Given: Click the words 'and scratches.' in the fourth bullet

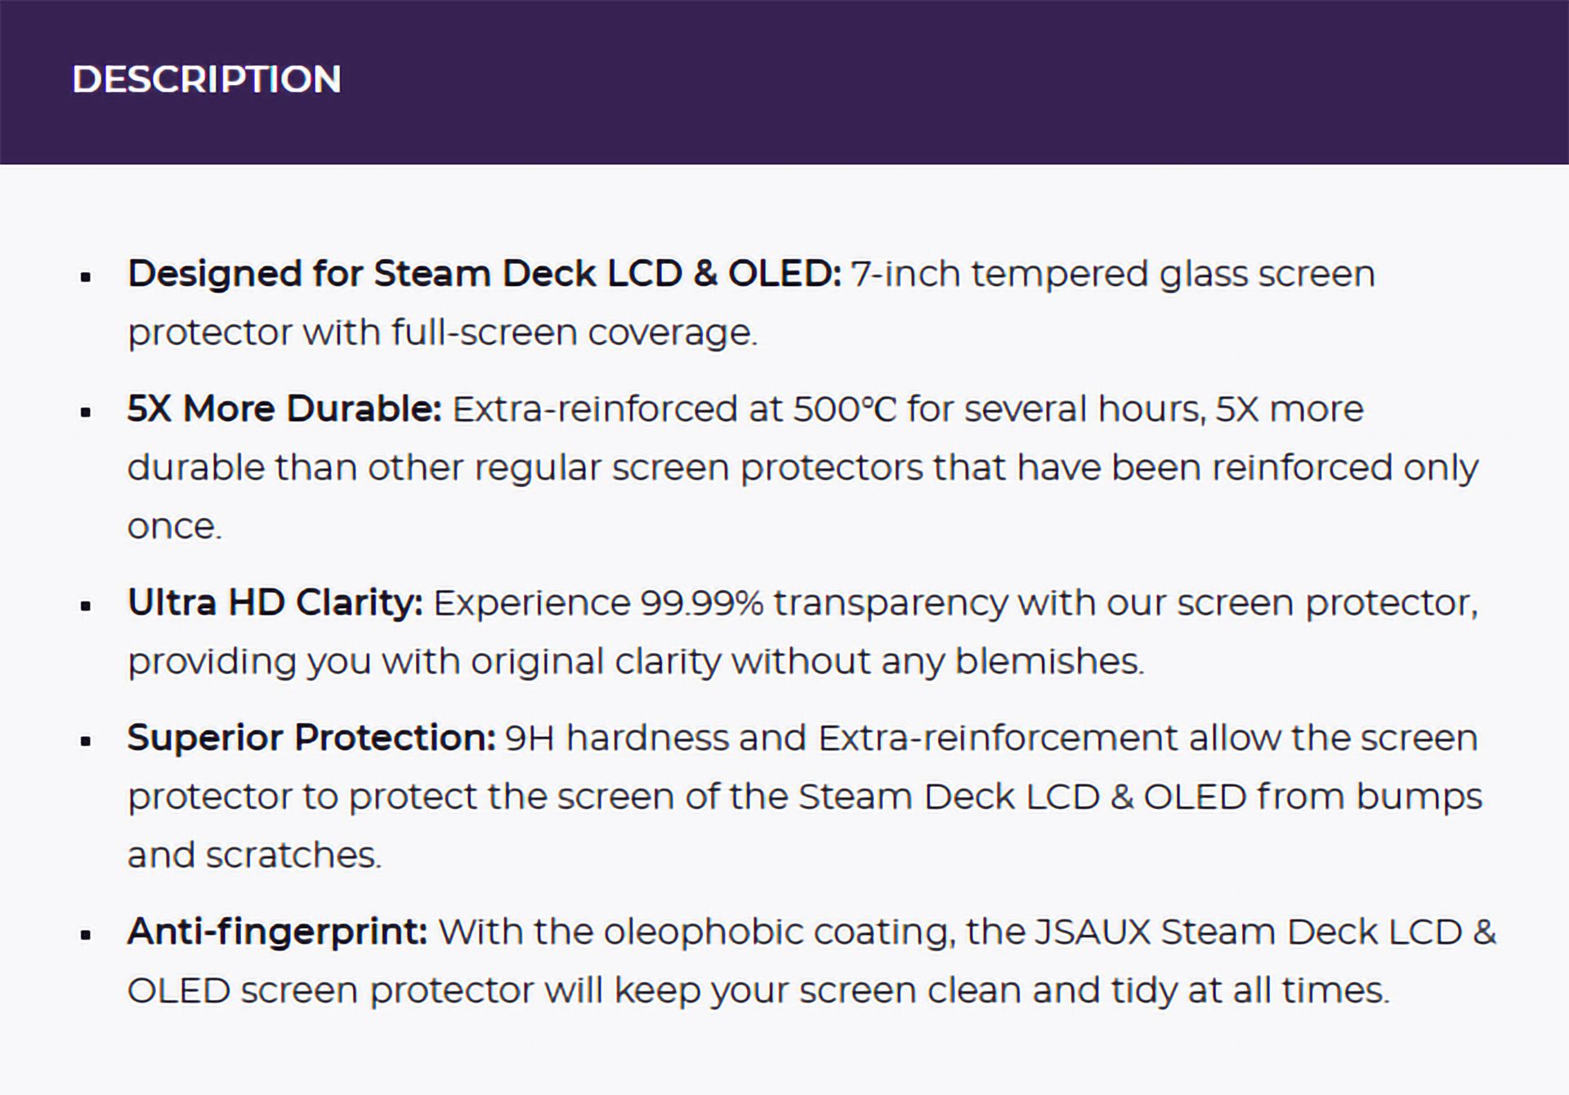Looking at the screenshot, I should point(254,856).
